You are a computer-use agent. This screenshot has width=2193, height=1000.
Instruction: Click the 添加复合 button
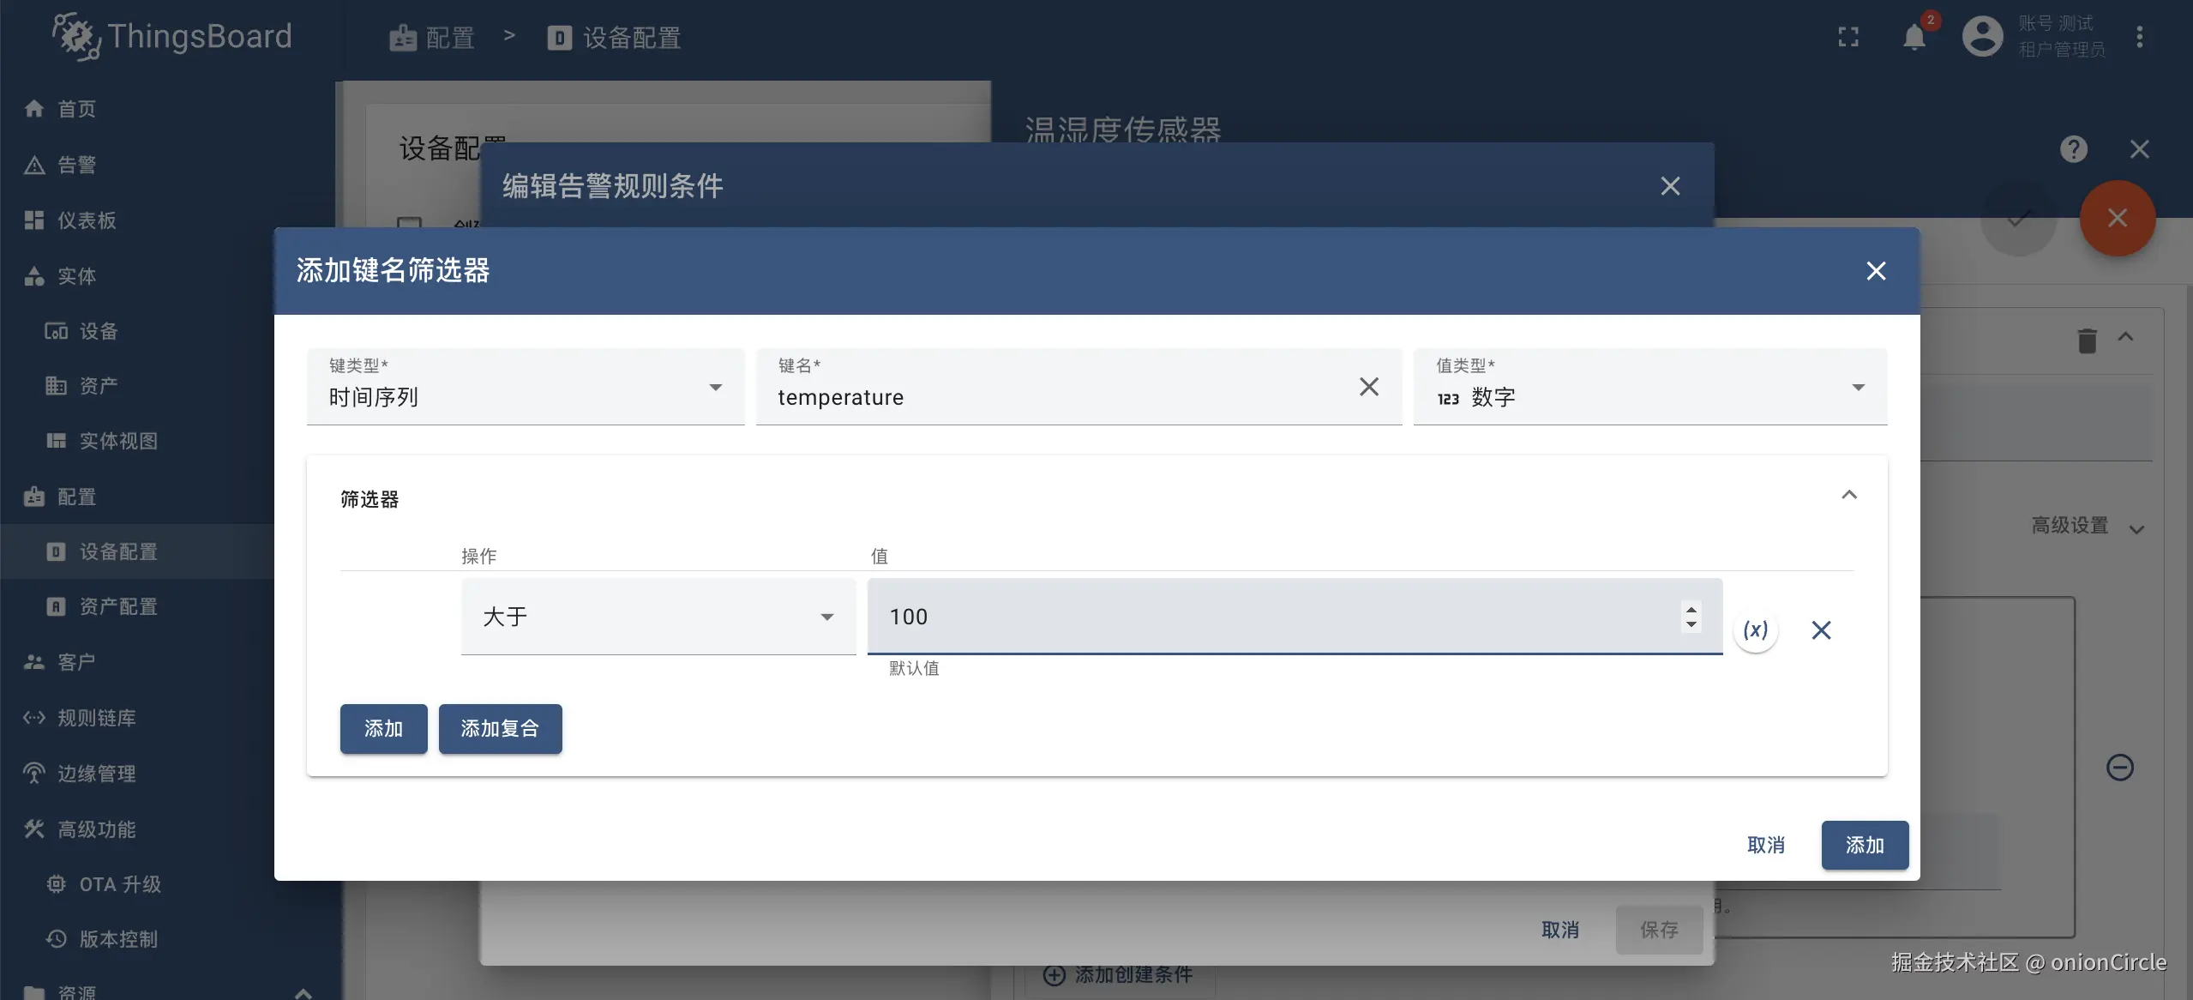500,729
